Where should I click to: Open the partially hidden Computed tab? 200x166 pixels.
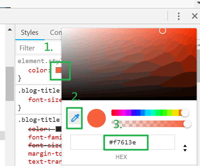[56, 33]
